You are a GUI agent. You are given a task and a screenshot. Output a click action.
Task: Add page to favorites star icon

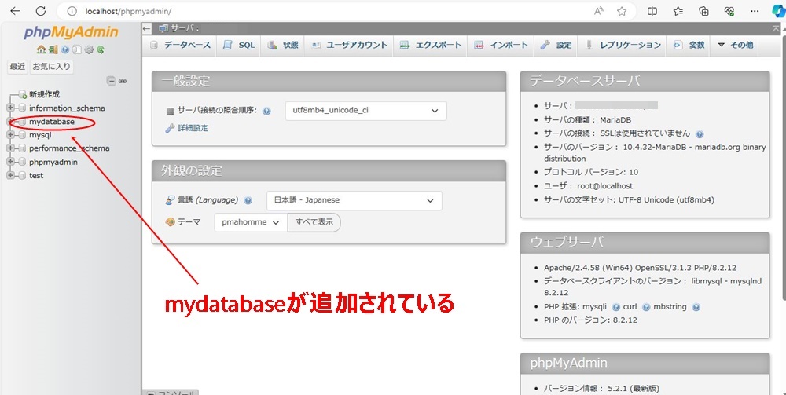pyautogui.click(x=622, y=11)
